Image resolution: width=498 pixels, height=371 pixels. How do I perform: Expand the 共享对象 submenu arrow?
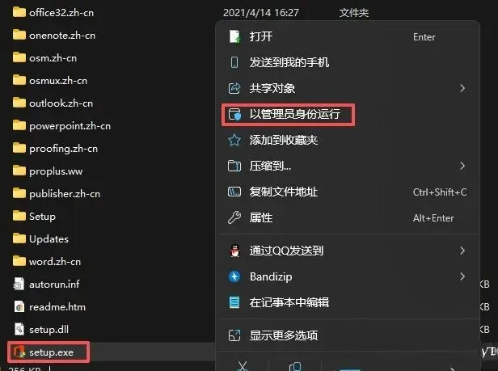click(462, 88)
